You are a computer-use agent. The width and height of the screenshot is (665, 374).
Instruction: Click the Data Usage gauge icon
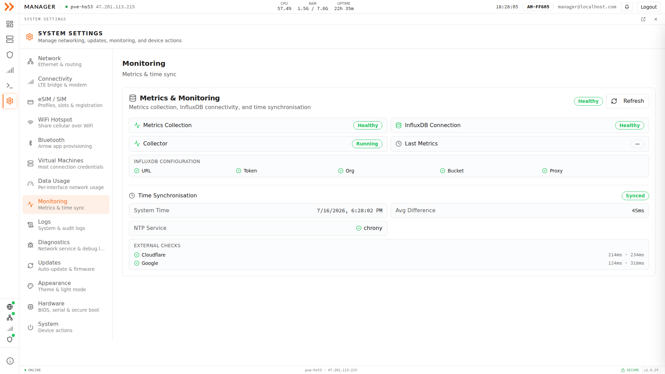(30, 184)
